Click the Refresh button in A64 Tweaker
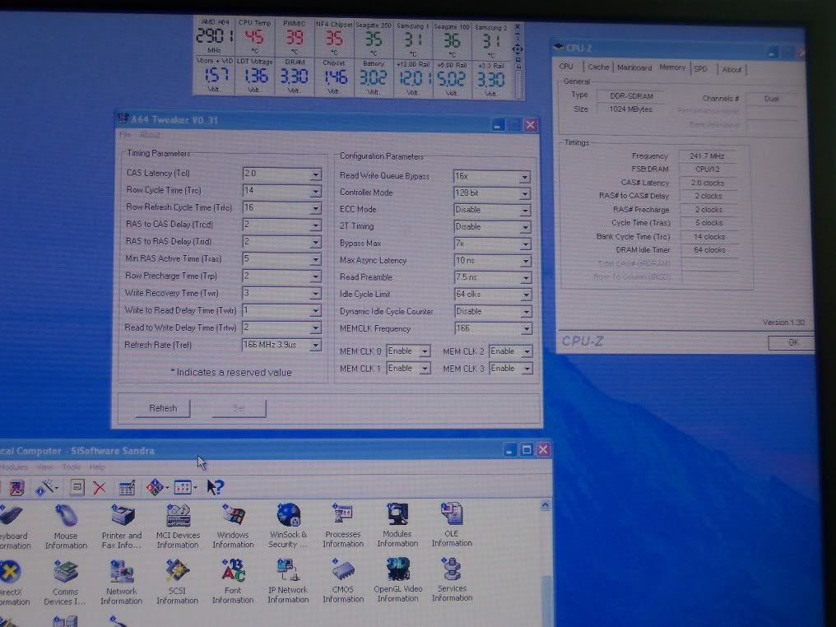 (163, 408)
